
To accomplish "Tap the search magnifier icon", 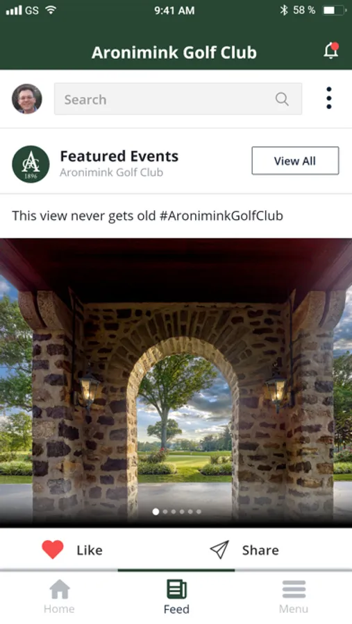I will pyautogui.click(x=282, y=98).
